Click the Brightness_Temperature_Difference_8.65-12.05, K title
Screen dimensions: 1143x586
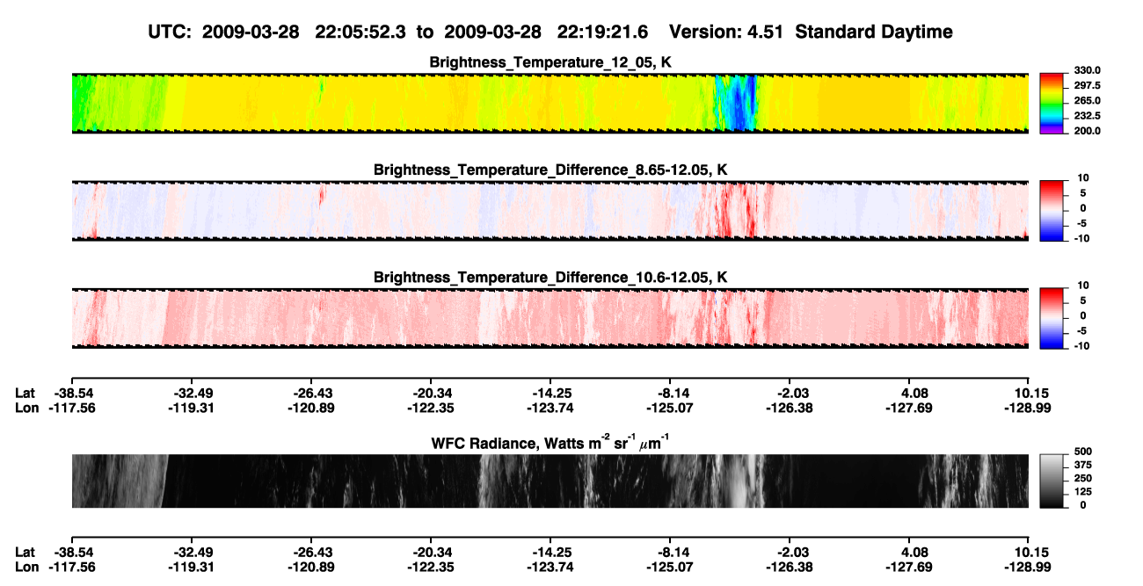[550, 169]
